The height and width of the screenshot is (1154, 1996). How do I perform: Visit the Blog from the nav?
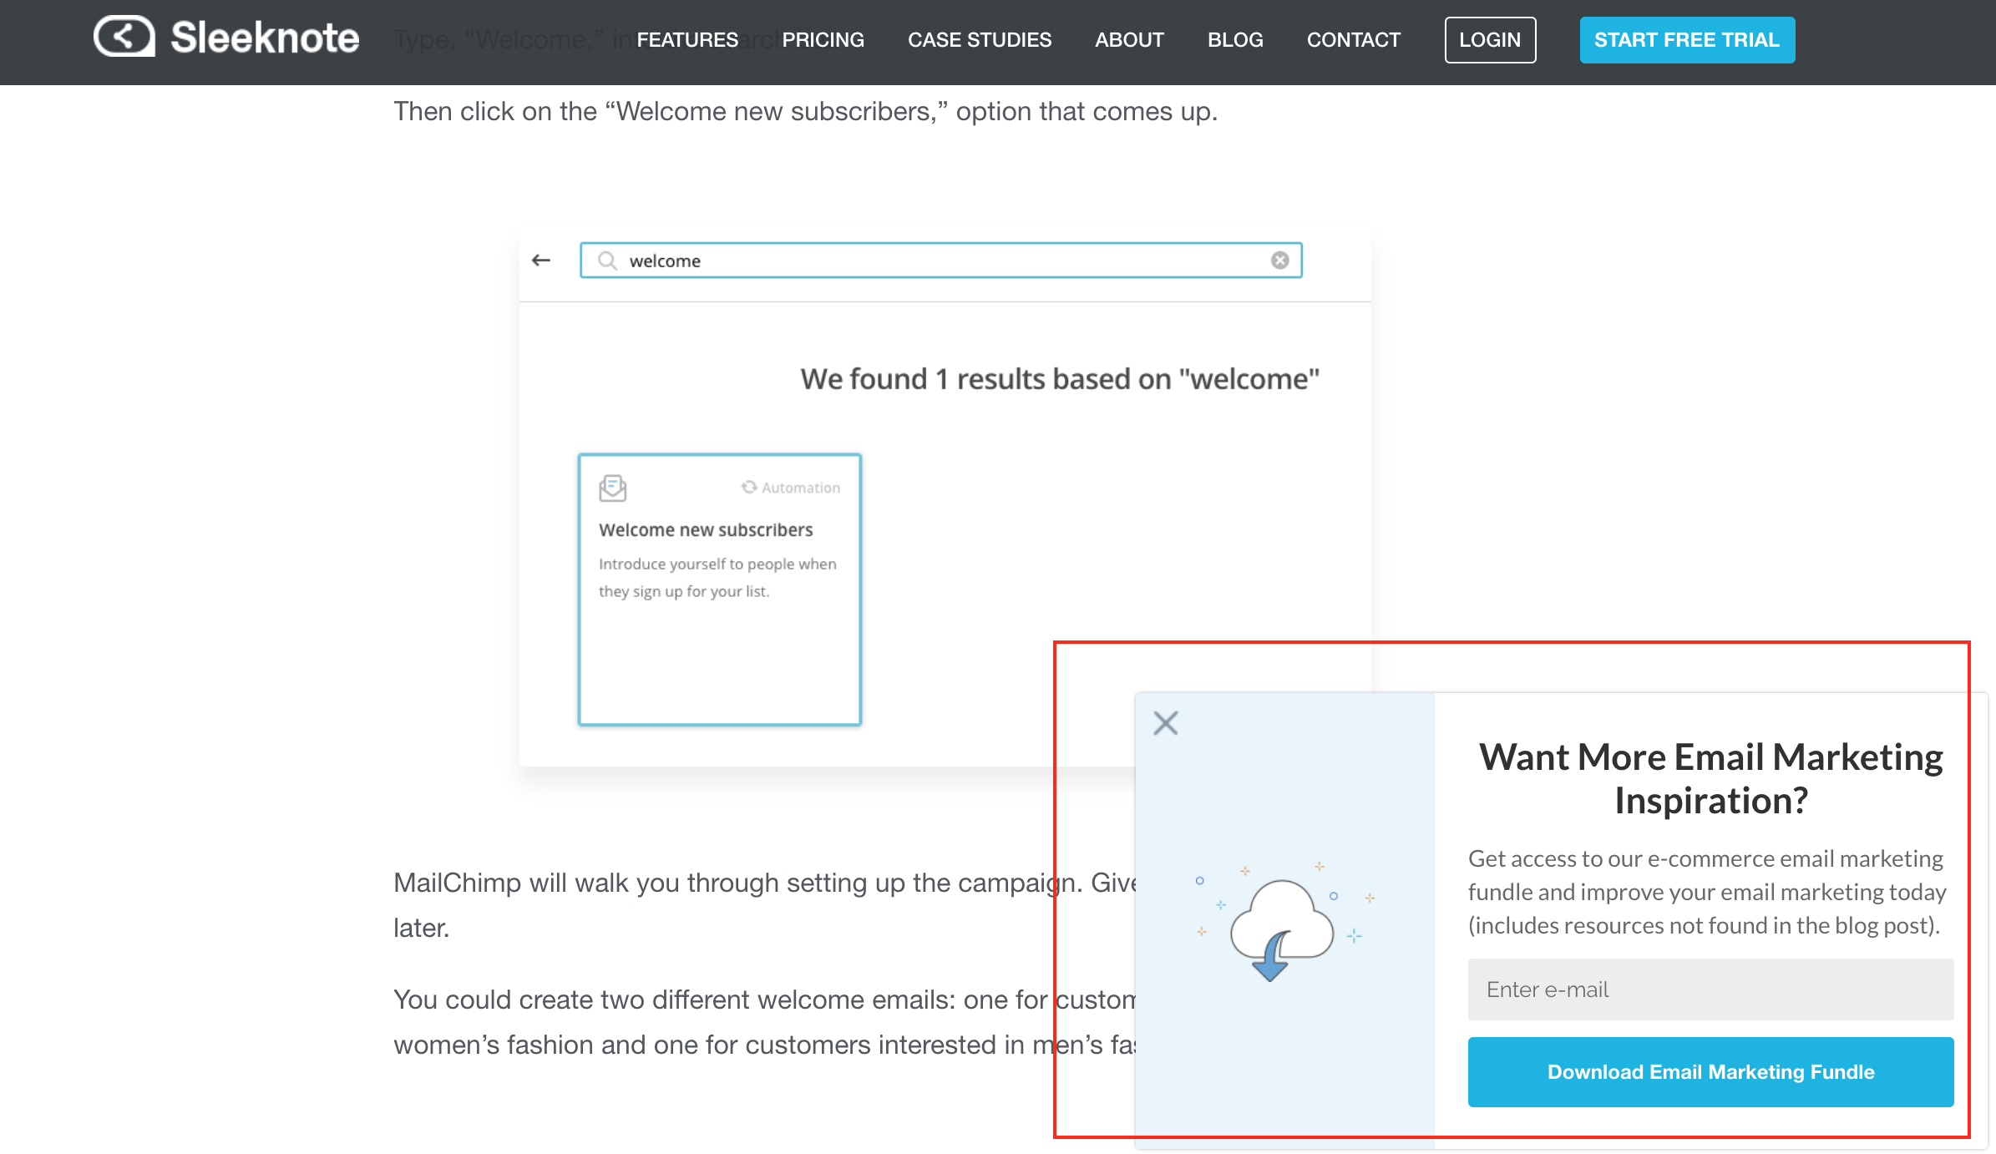click(1235, 39)
